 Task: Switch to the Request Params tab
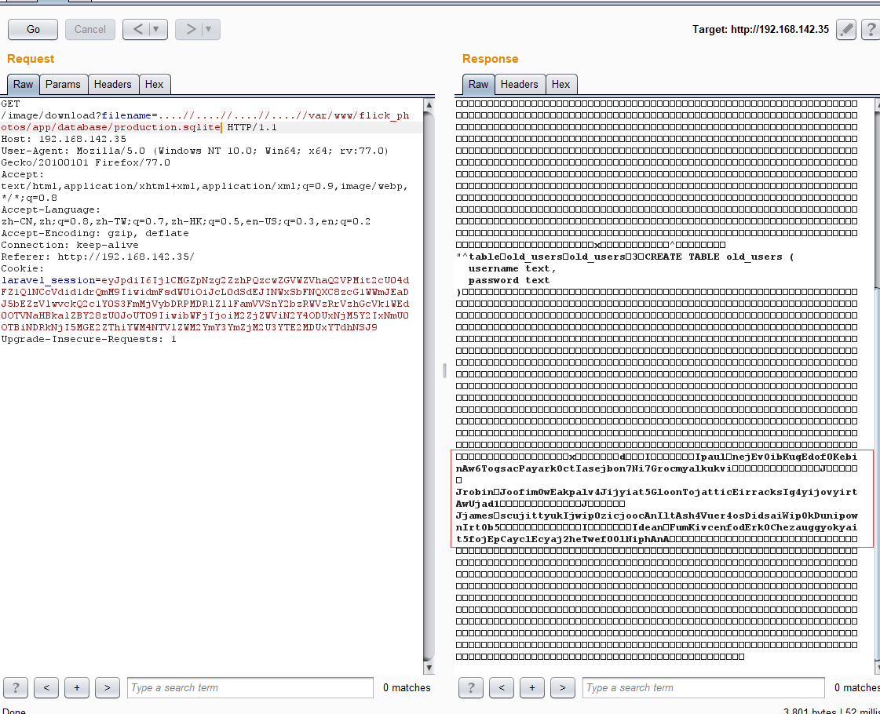[63, 84]
